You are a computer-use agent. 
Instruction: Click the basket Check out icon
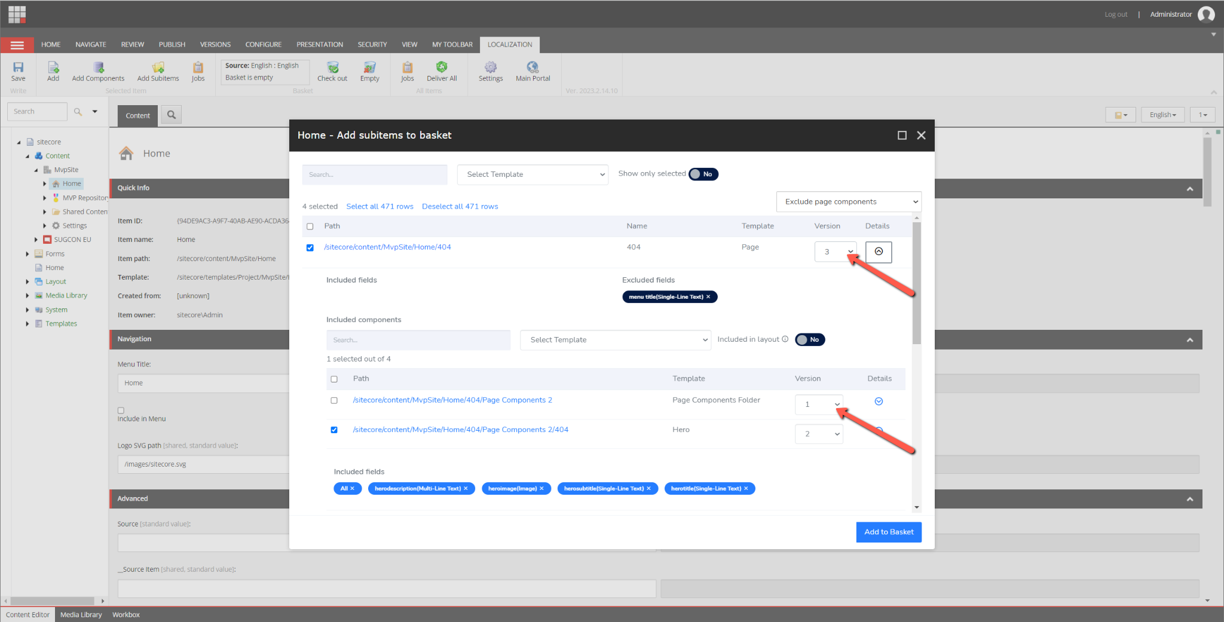[332, 71]
